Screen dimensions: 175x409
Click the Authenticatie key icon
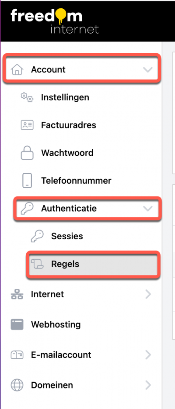coord(27,208)
